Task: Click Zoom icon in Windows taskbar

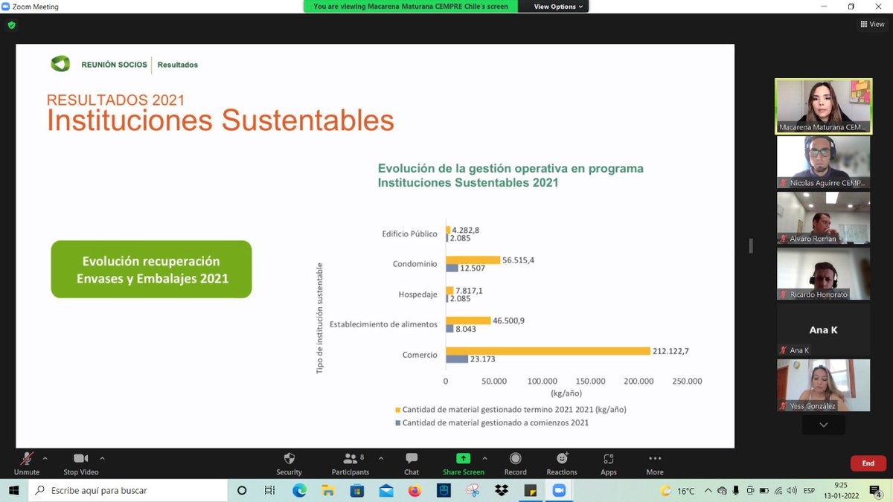Action: [560, 490]
